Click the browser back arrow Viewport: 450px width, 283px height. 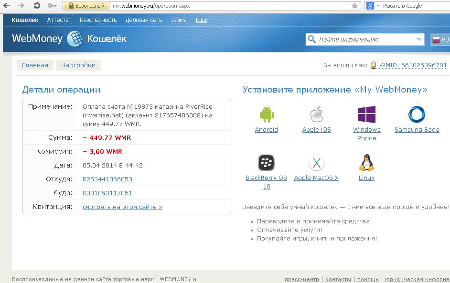point(6,5)
